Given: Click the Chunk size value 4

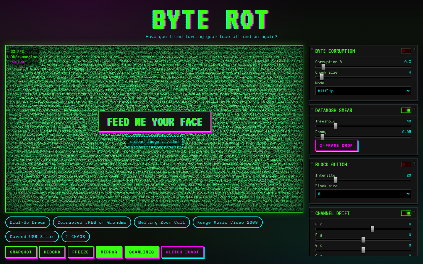Looking at the screenshot, I should pyautogui.click(x=410, y=72).
